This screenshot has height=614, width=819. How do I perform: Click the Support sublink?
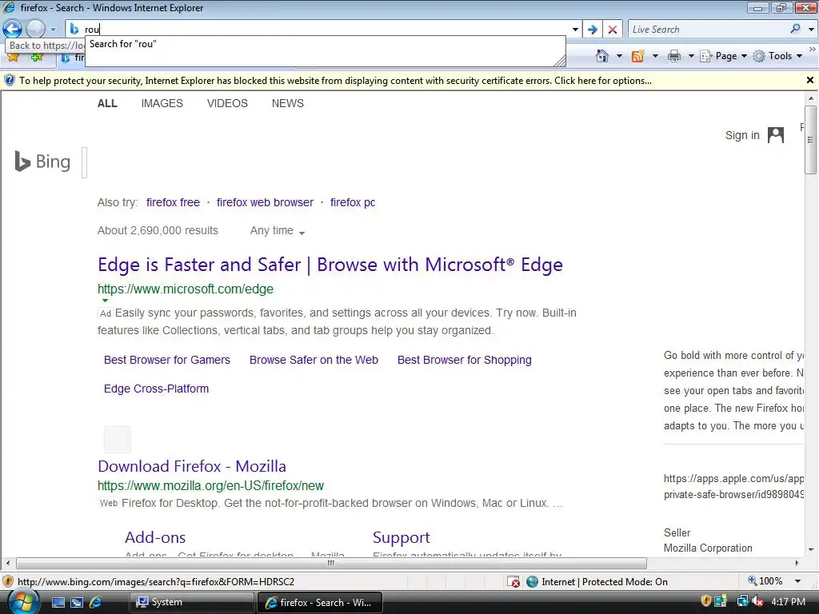402,537
